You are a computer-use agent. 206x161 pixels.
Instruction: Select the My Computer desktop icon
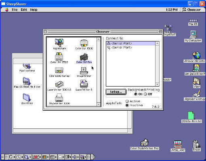pyautogui.click(x=193, y=36)
